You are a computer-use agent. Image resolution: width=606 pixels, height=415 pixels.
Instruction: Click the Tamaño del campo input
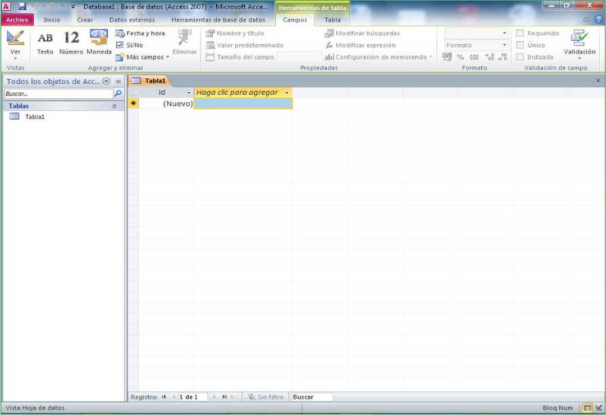[x=299, y=57]
